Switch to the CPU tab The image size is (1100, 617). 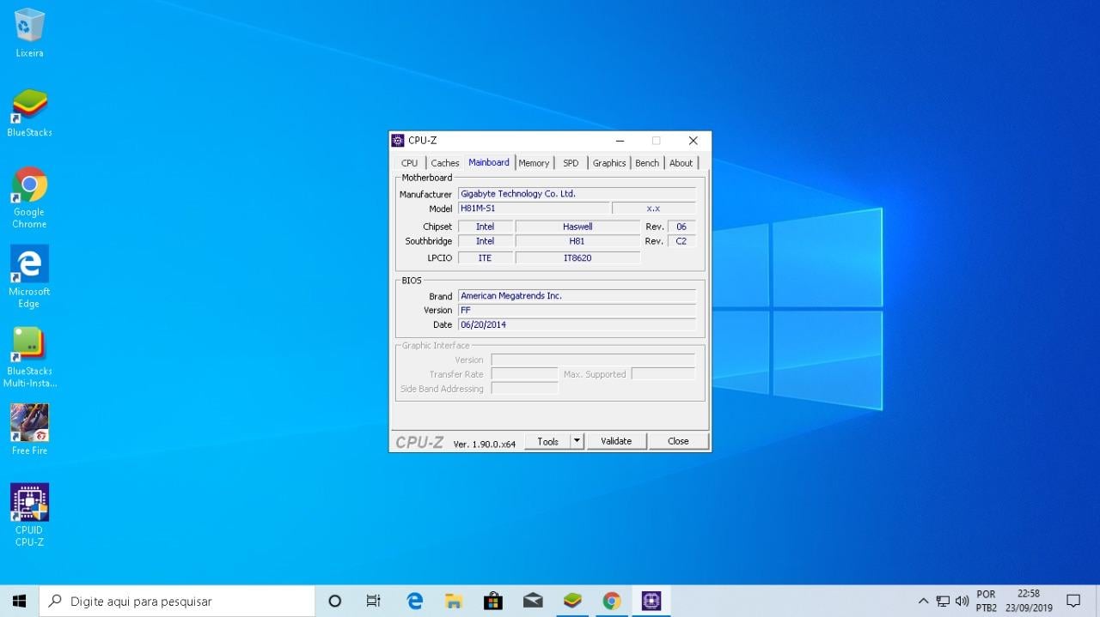click(410, 163)
